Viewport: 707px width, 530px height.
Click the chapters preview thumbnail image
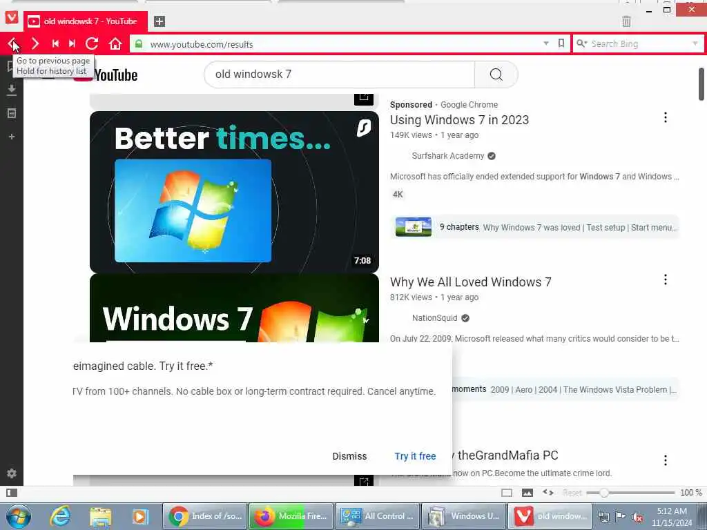point(414,227)
